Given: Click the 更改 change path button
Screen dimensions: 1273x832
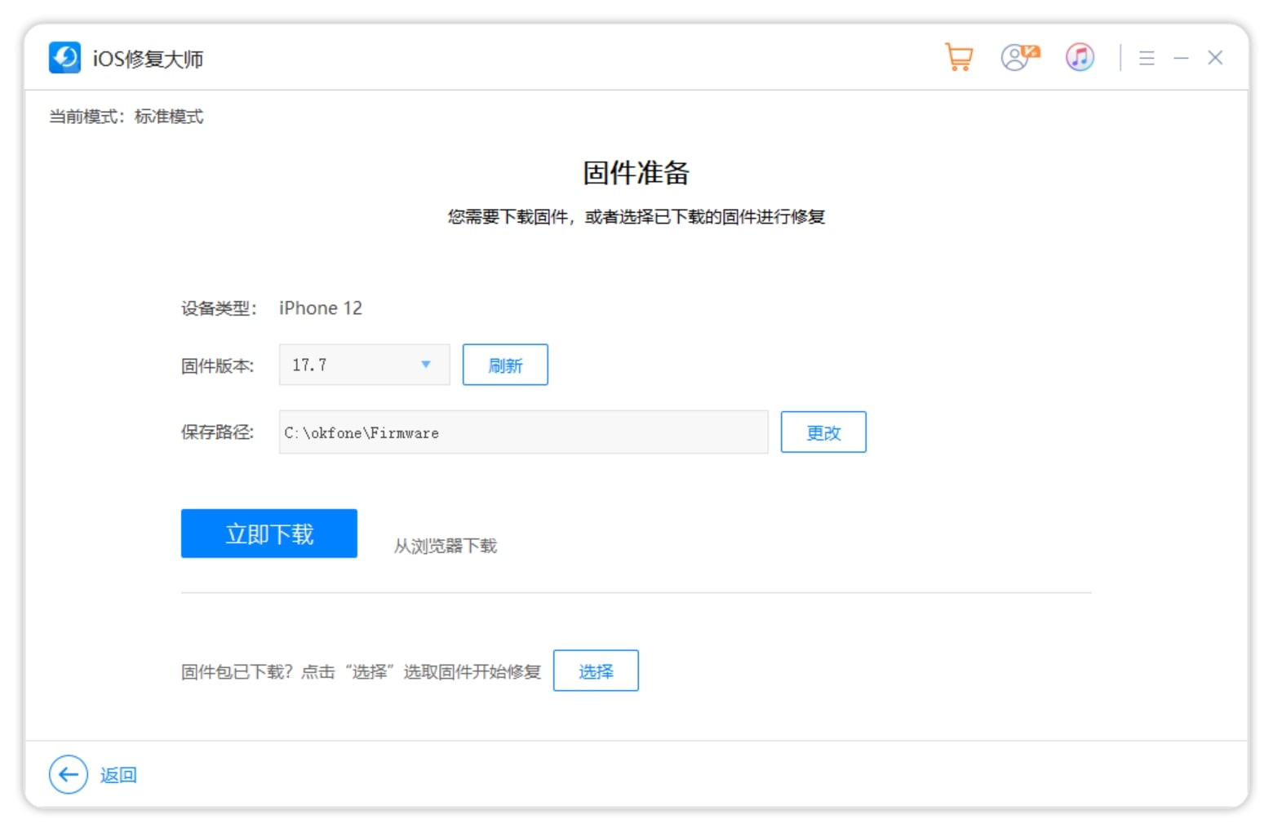Looking at the screenshot, I should pos(823,432).
